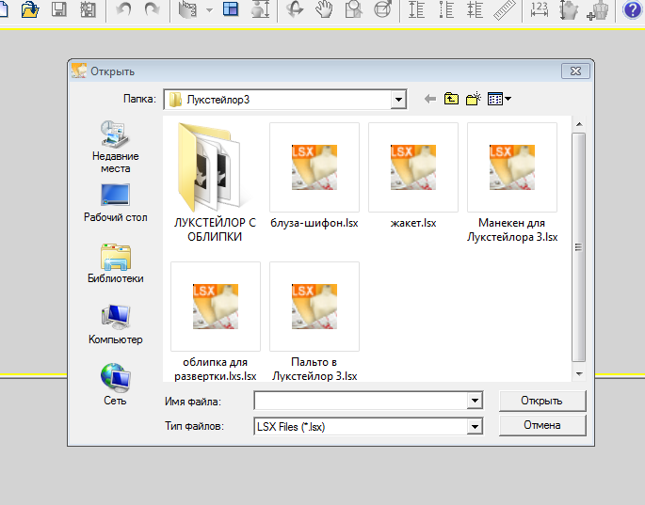The width and height of the screenshot is (645, 505).
Task: Click the add mannequin icon
Action: click(599, 9)
